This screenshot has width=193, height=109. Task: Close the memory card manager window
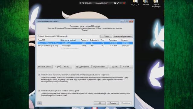(131, 21)
